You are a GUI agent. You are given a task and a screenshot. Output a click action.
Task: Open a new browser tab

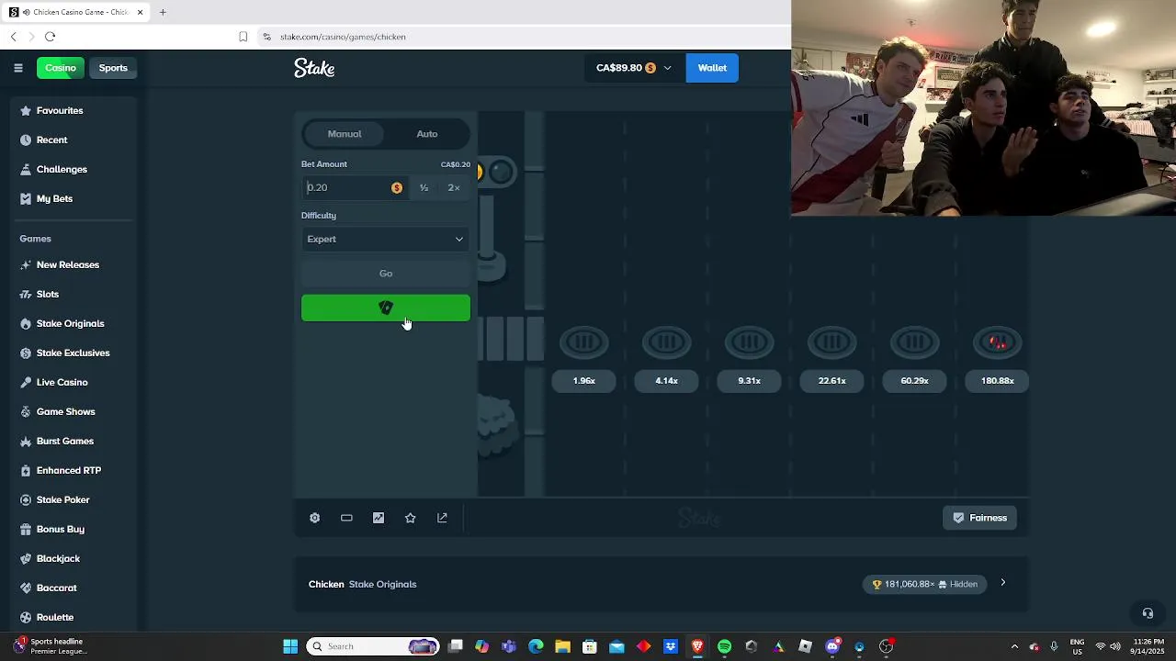click(x=163, y=12)
